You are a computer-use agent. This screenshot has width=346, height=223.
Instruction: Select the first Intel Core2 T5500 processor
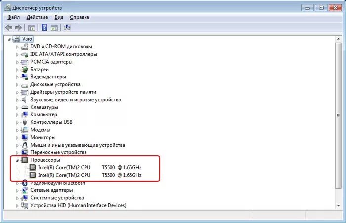(89, 167)
